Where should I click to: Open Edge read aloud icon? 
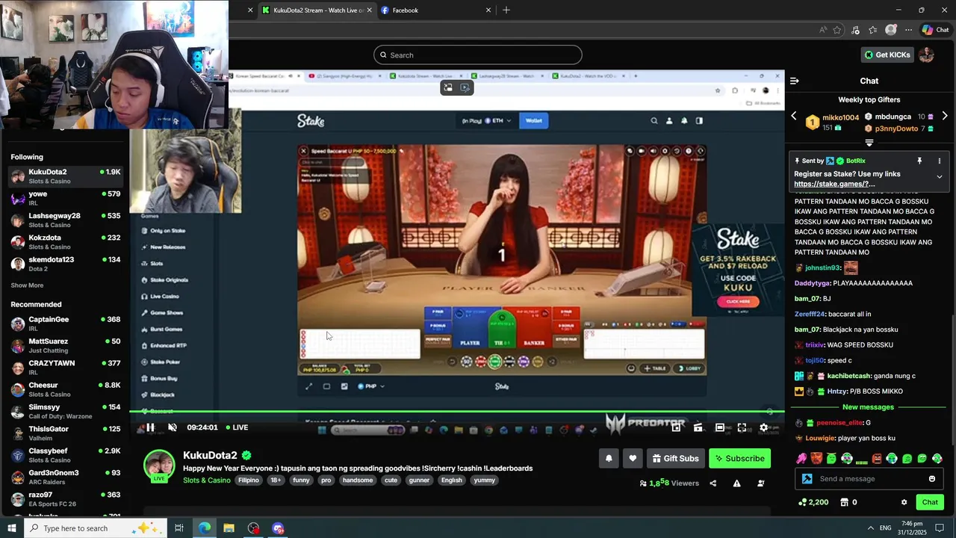pyautogui.click(x=823, y=30)
